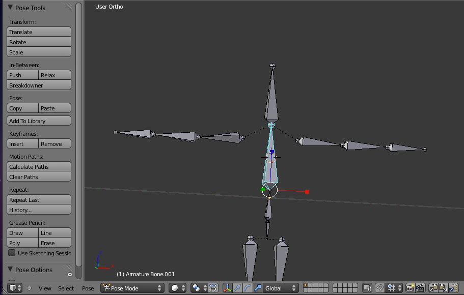This screenshot has height=295, width=464.
Task: Click the Calculate Paths button
Action: tap(39, 167)
